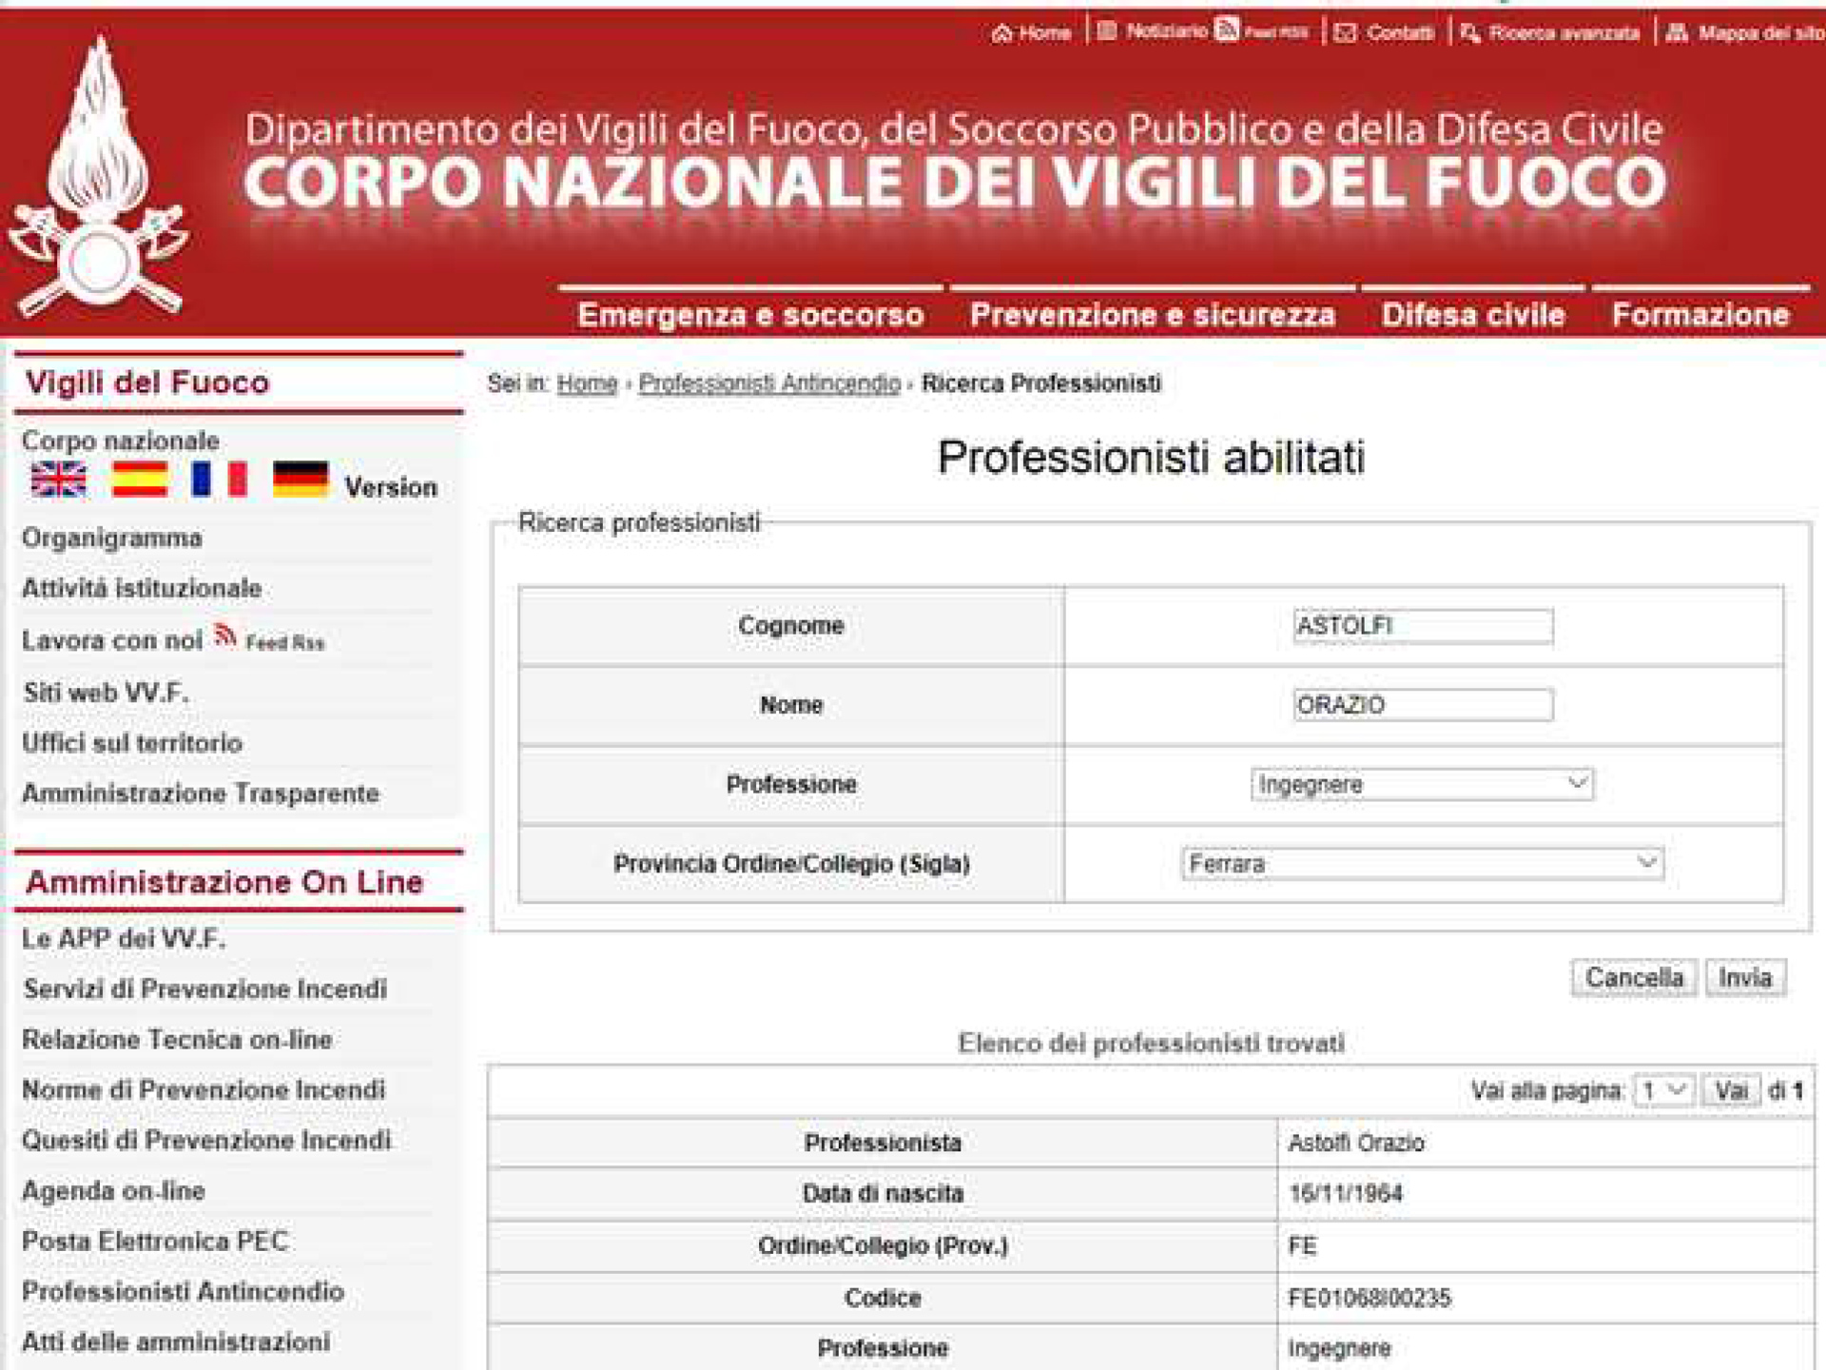The height and width of the screenshot is (1370, 1826).
Task: Click the Vai pagination button
Action: (x=1731, y=1090)
